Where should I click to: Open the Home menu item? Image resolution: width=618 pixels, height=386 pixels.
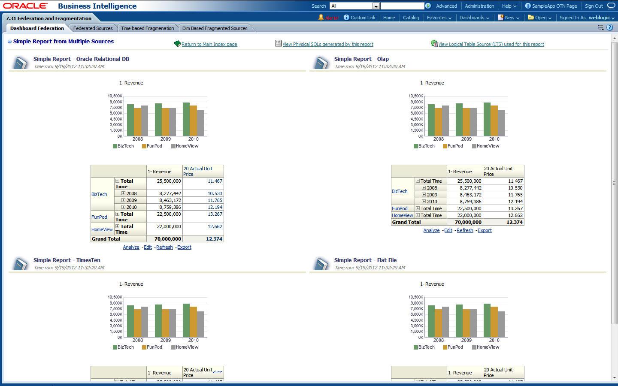pyautogui.click(x=389, y=18)
